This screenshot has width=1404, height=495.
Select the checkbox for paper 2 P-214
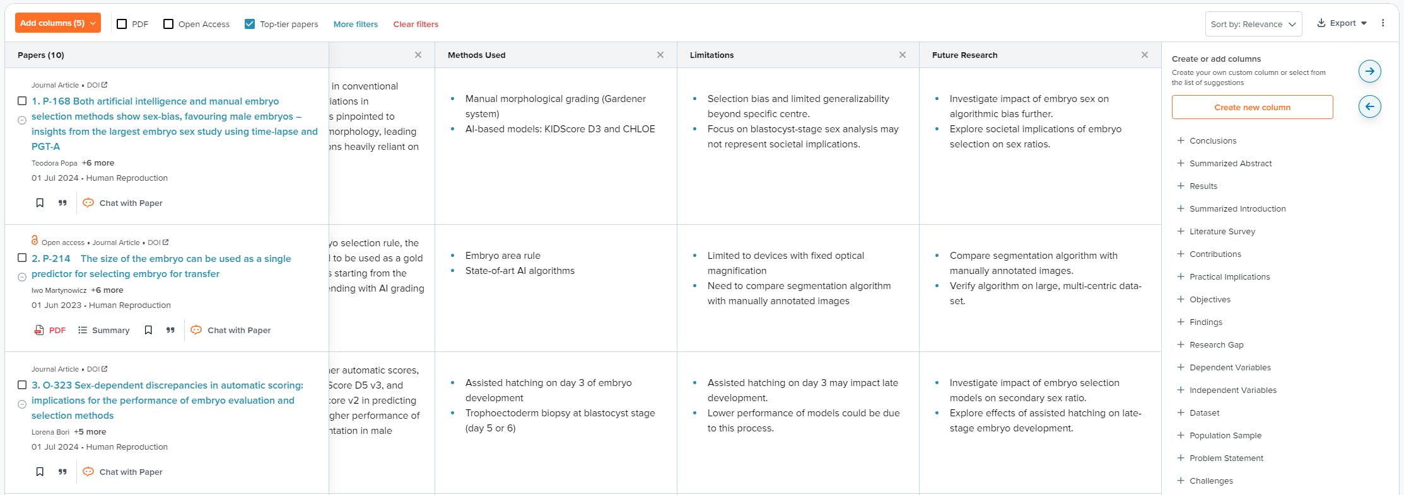[x=22, y=258]
